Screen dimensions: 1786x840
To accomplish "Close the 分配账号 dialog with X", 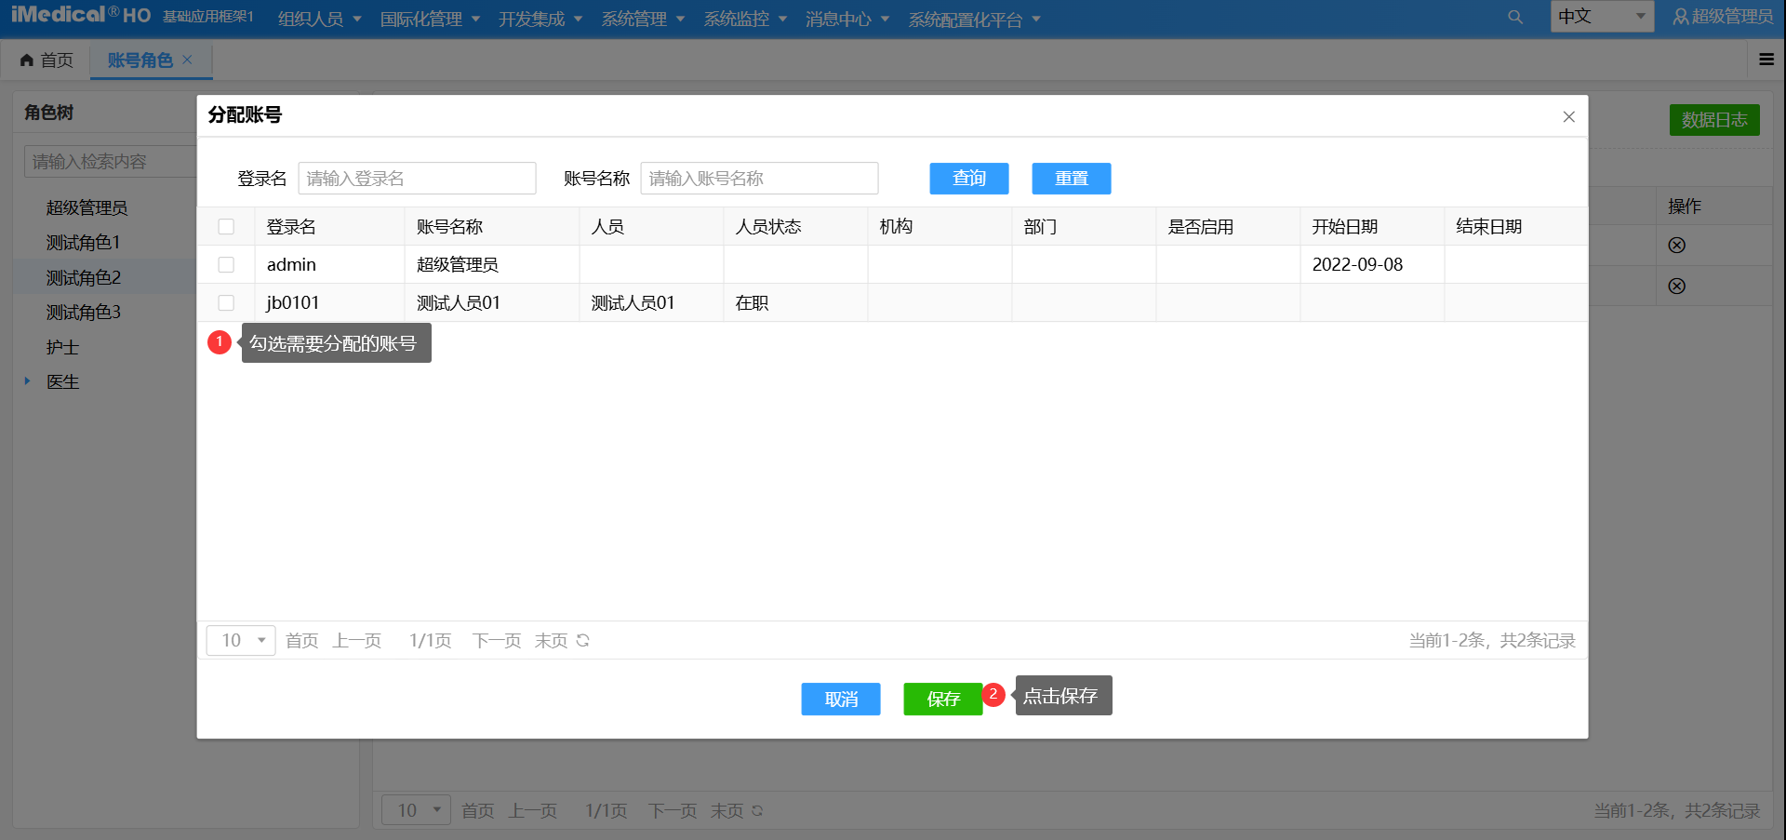I will click(1568, 116).
